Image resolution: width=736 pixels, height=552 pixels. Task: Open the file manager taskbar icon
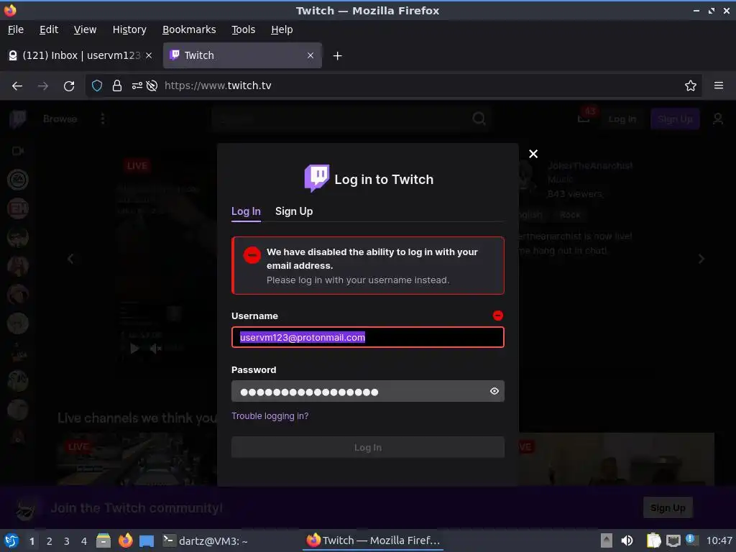coord(103,540)
